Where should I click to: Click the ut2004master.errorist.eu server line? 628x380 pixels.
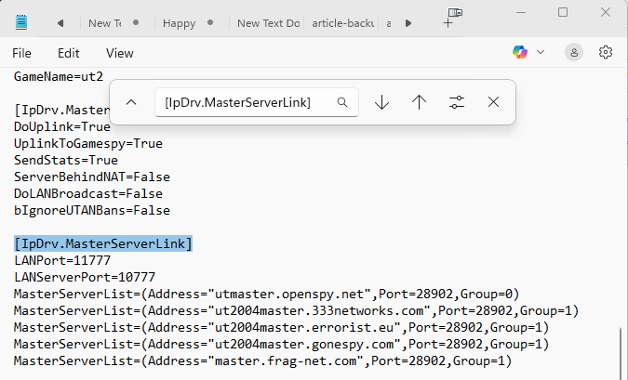tap(282, 328)
